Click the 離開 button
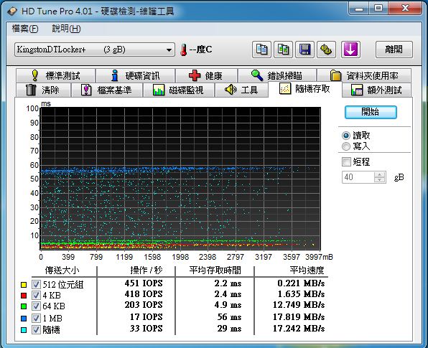Viewport: 428px width, 348px height. (x=394, y=50)
